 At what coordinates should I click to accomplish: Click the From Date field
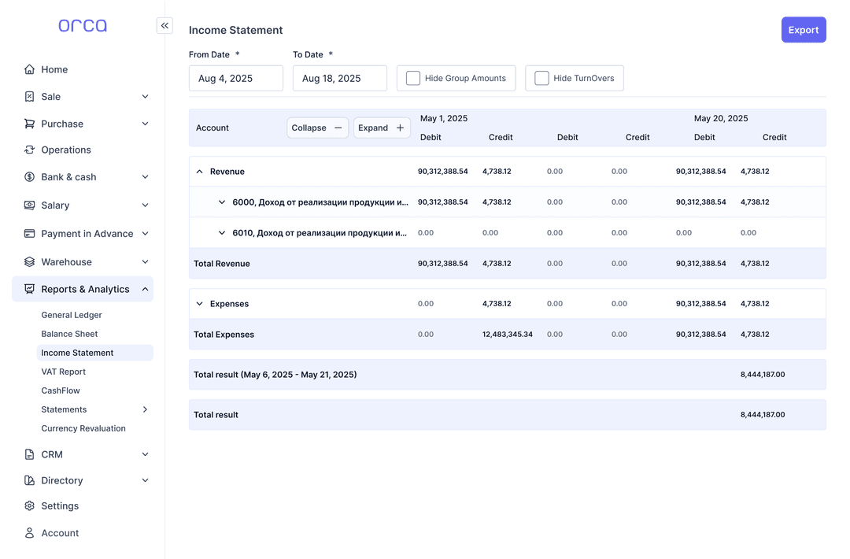[235, 78]
